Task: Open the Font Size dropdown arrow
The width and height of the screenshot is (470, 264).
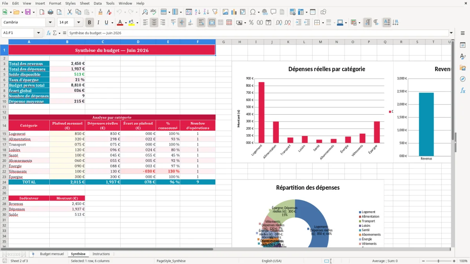Action: click(78, 23)
